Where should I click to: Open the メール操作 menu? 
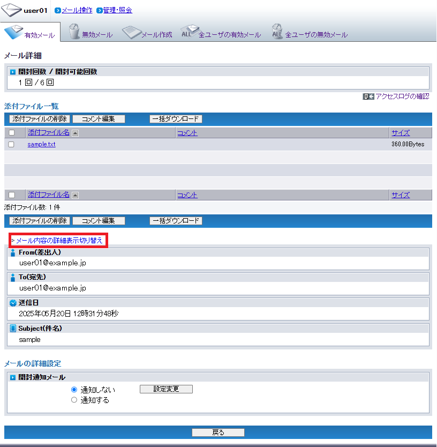click(x=77, y=11)
